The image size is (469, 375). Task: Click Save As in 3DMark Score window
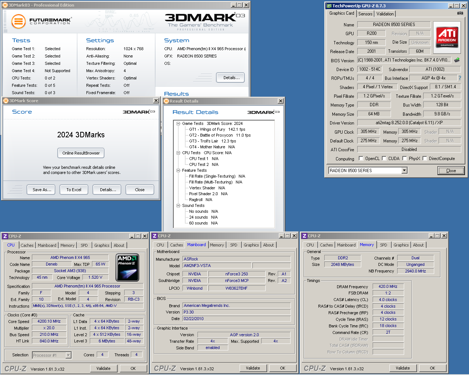(x=42, y=190)
